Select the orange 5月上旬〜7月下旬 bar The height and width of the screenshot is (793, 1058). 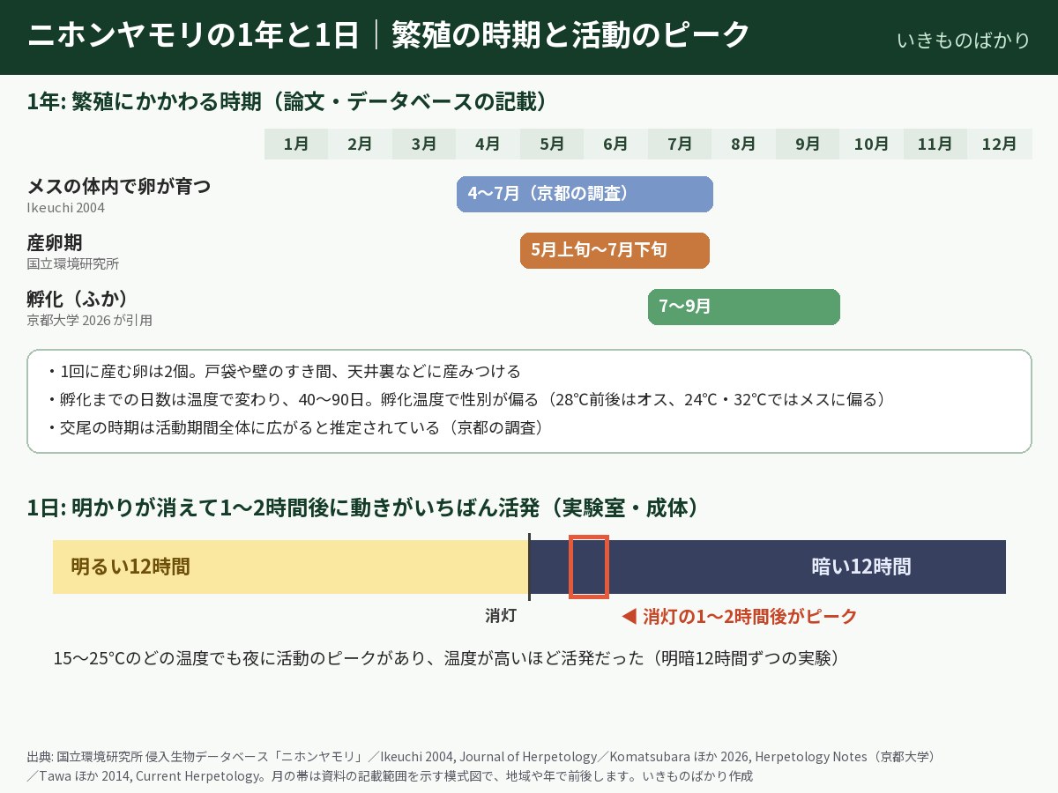(x=615, y=250)
